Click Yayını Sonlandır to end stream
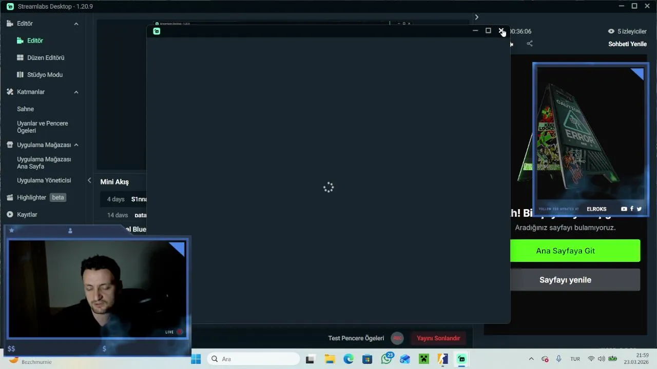This screenshot has height=369, width=657. coord(438,338)
